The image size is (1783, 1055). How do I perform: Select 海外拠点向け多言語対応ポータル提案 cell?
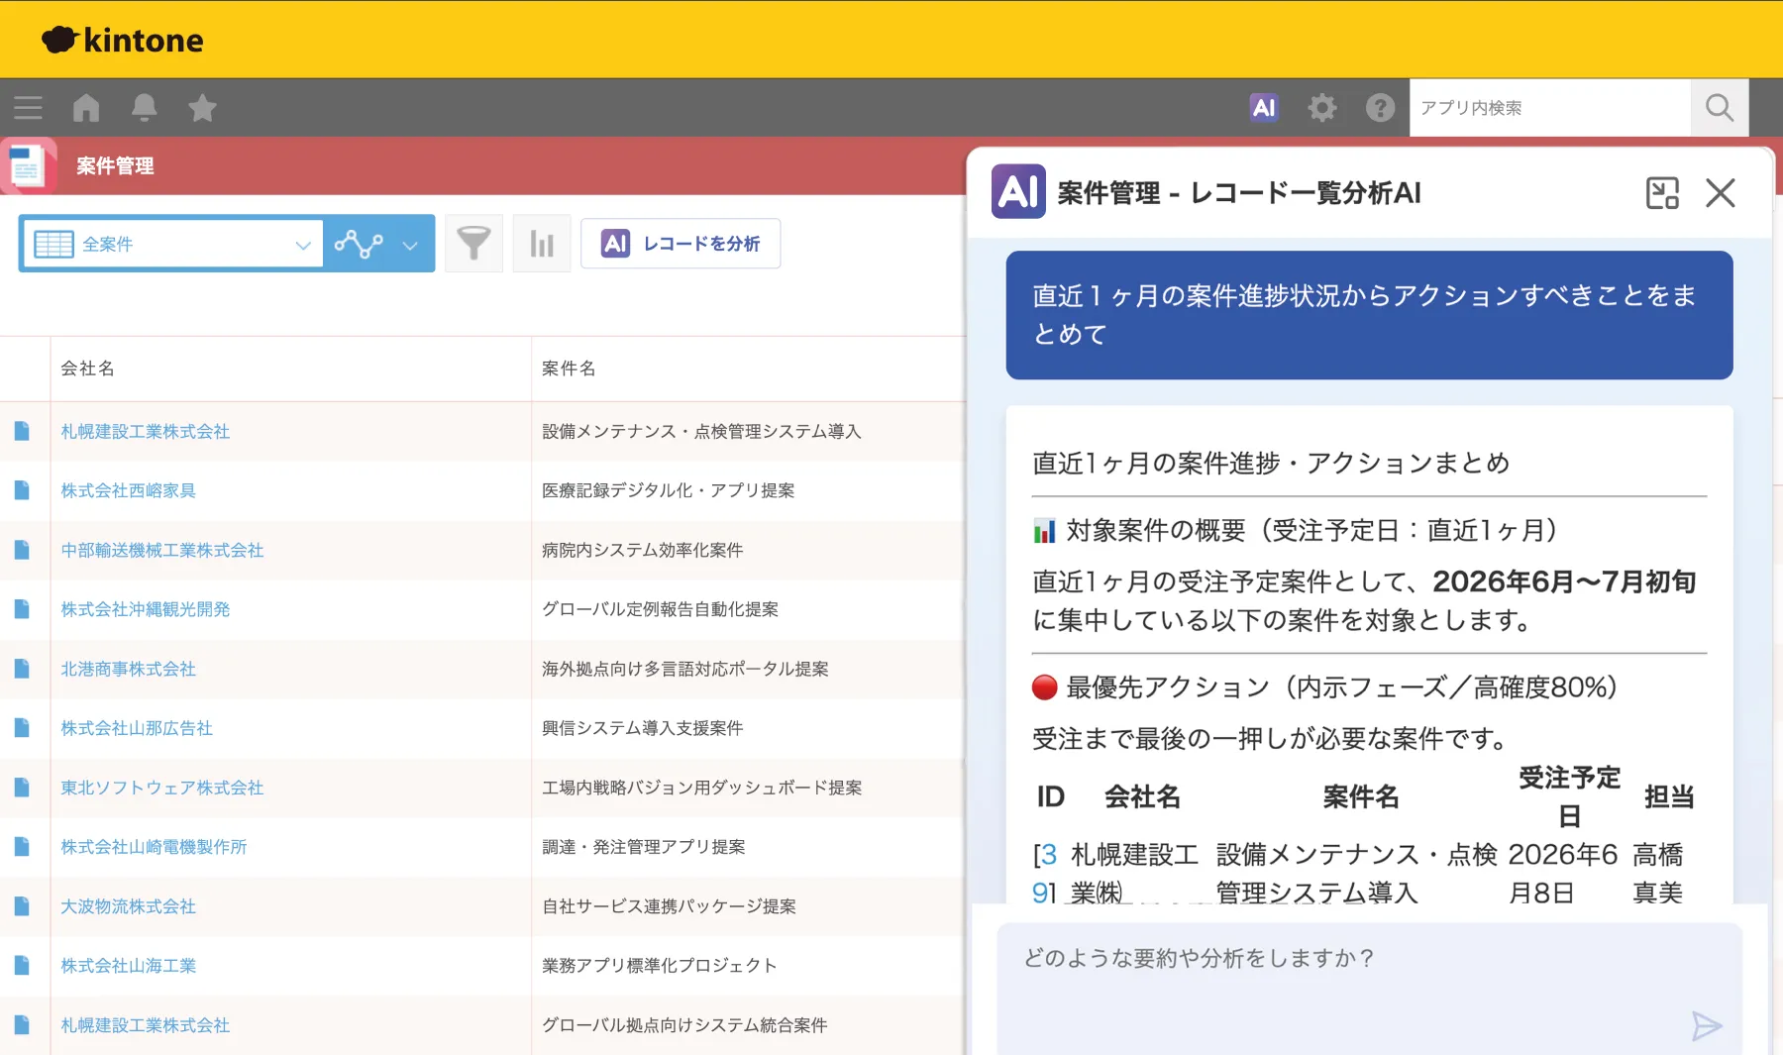click(685, 669)
